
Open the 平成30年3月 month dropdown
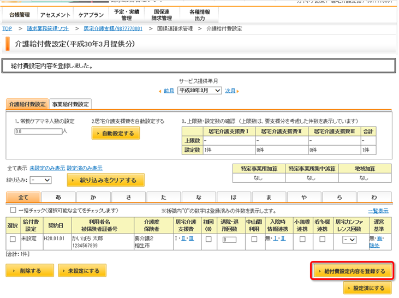click(x=200, y=91)
